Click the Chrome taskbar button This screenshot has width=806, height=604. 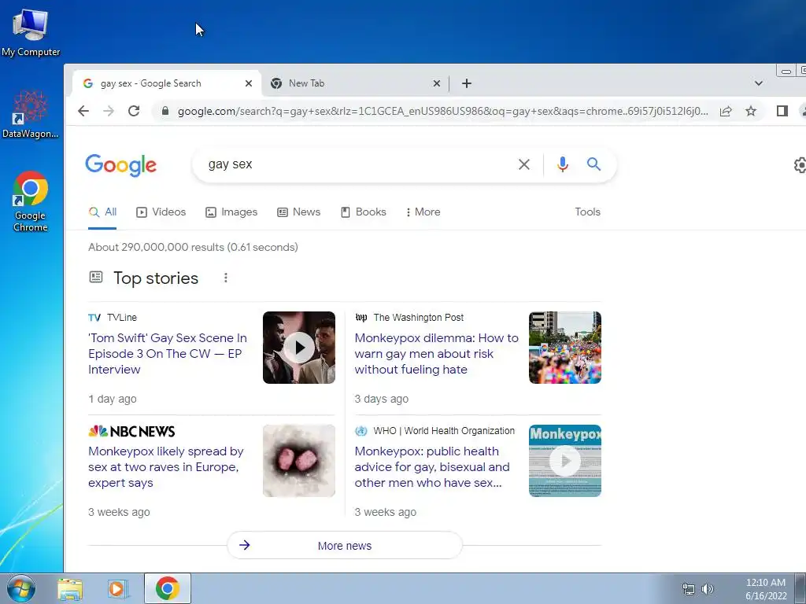point(167,588)
